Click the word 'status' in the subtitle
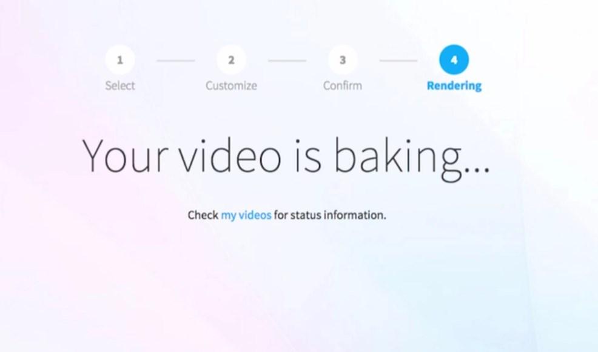The height and width of the screenshot is (352, 598). click(x=306, y=215)
